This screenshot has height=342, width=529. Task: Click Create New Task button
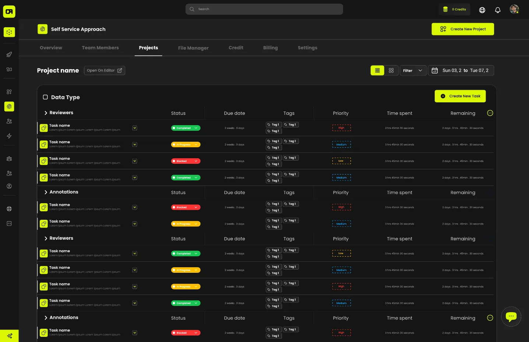point(460,96)
